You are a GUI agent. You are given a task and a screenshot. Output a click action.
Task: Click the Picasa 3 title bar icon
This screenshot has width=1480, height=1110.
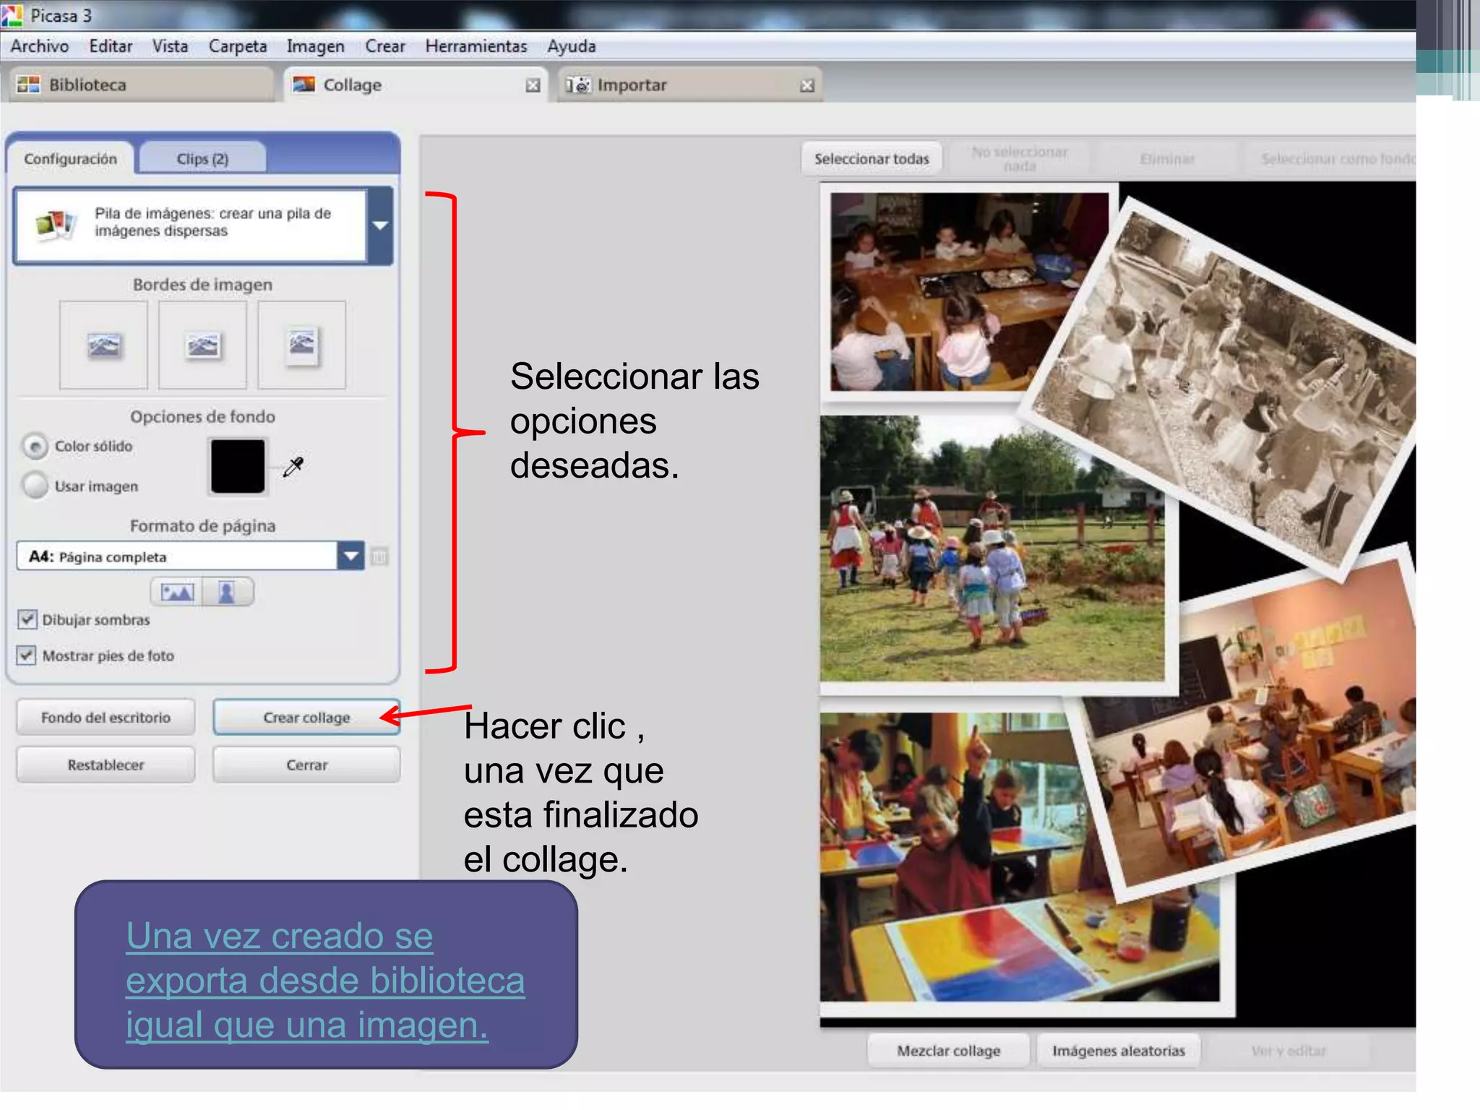[x=12, y=15]
